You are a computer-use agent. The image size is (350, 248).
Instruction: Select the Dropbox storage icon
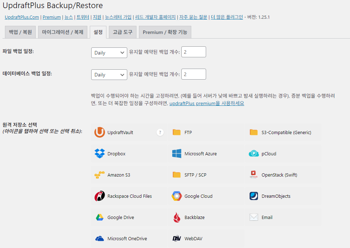coord(100,154)
